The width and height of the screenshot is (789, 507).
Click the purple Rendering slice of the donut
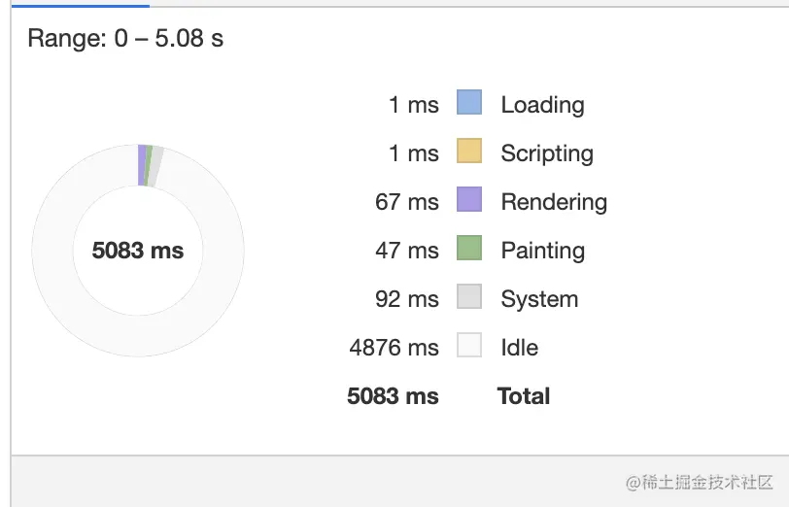tap(142, 164)
